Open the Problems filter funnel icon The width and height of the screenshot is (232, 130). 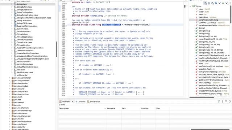click(x=219, y=101)
